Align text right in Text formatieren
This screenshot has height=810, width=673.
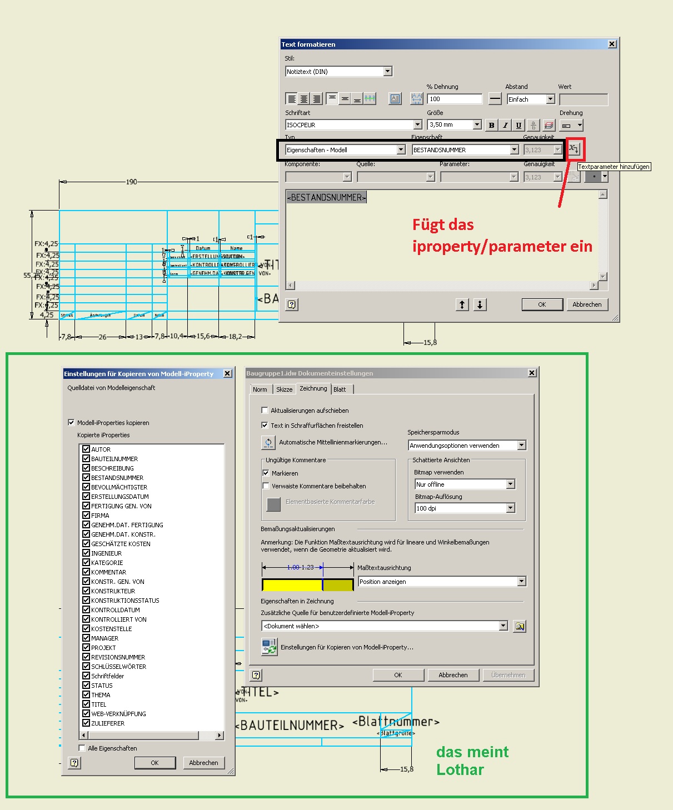317,99
